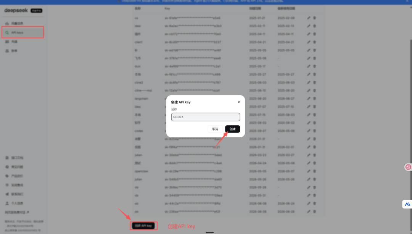The image size is (412, 234).
Task: Edit the client key
Action: (309, 42)
